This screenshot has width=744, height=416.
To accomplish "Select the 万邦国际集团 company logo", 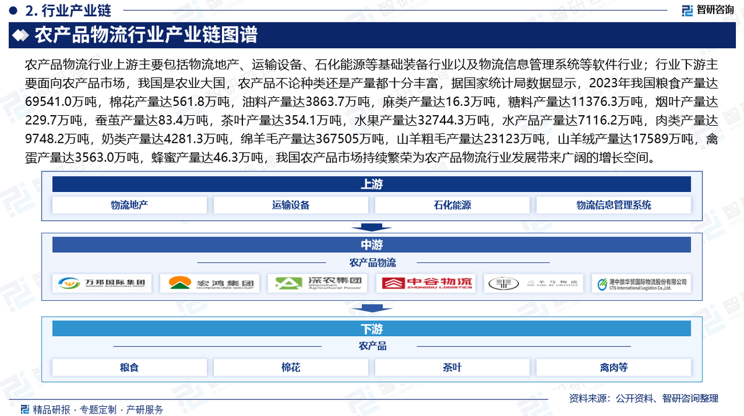I will [x=102, y=284].
